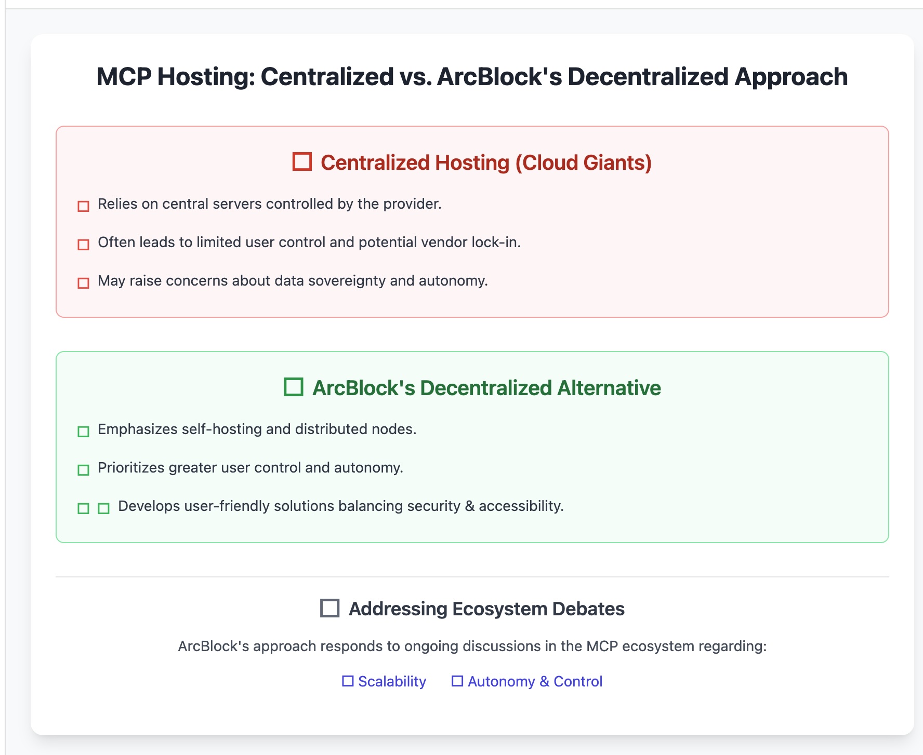Click the icon beside Addressing Ecosystem Debates
The width and height of the screenshot is (923, 755).
[x=330, y=608]
